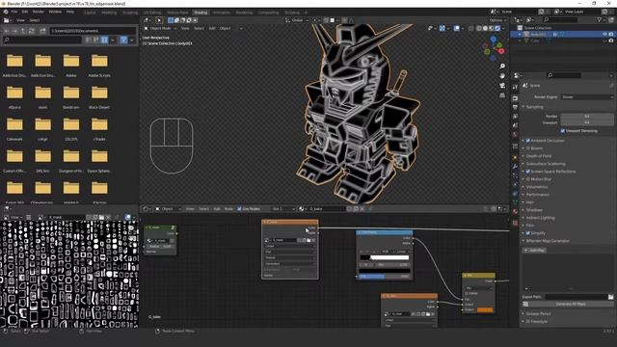Open the Help menu
Screen dimensions: 617x347
point(70,12)
